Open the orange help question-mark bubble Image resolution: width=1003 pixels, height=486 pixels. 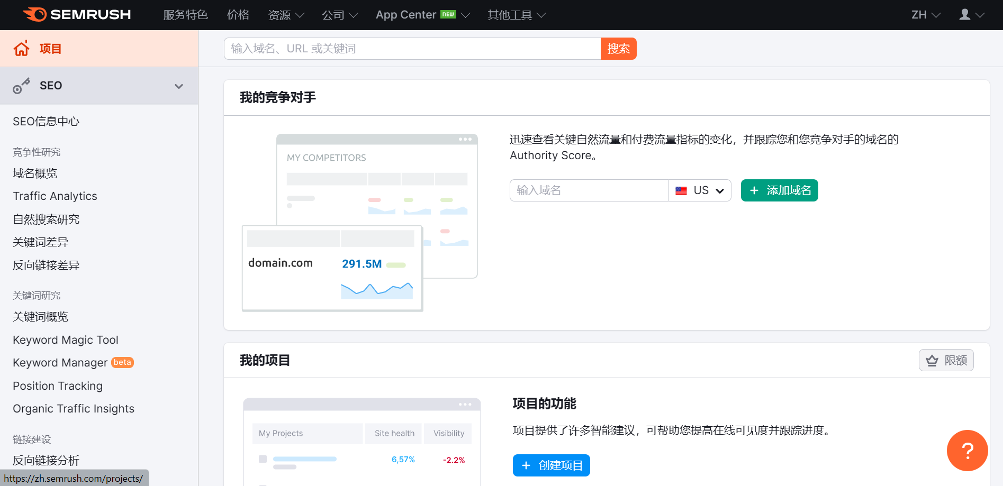[967, 451]
